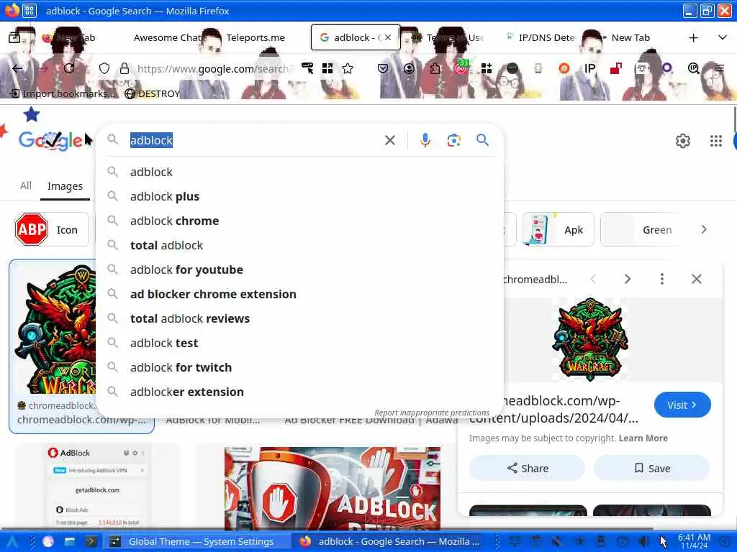Open the Learn More copyright link

pos(643,438)
